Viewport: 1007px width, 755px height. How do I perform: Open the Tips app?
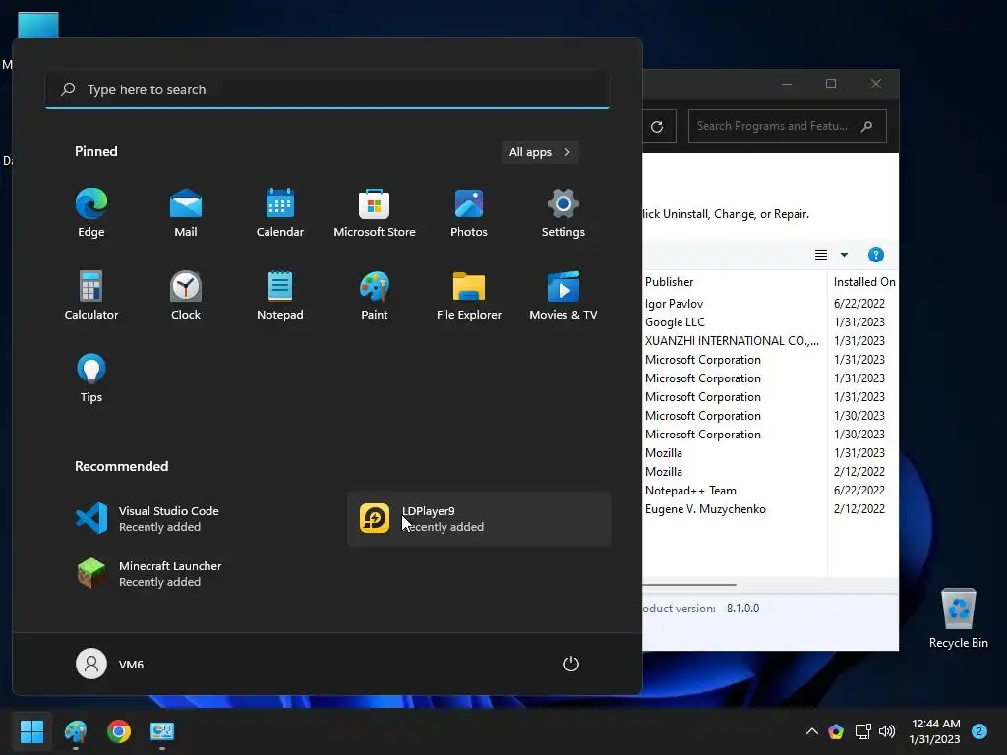[91, 378]
